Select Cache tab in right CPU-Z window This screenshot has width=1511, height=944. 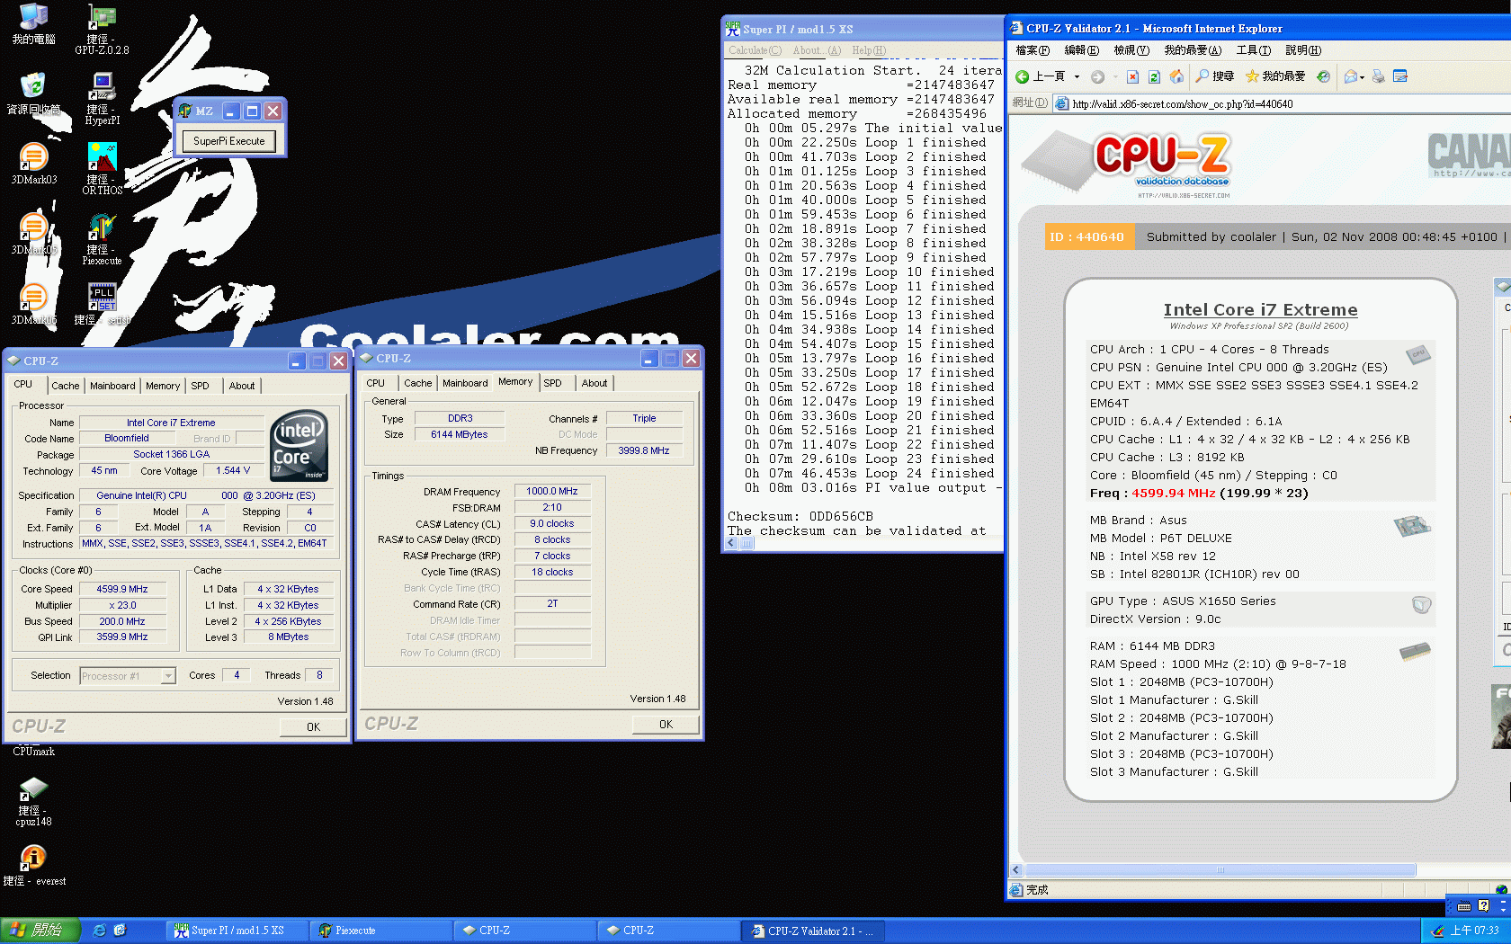[x=417, y=383]
